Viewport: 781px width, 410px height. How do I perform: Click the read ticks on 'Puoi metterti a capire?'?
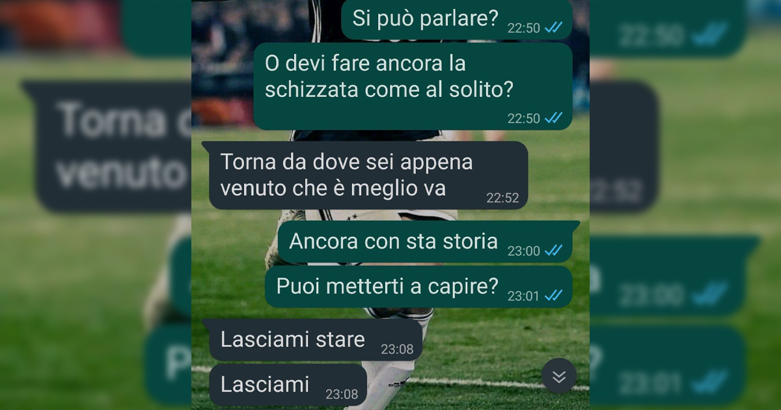[554, 295]
